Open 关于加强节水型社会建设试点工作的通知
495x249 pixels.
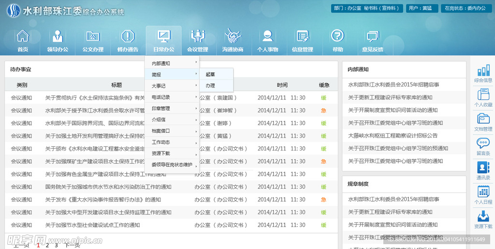tap(92, 225)
